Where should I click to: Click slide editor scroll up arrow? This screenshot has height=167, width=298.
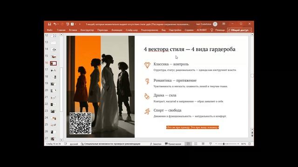coord(252,35)
